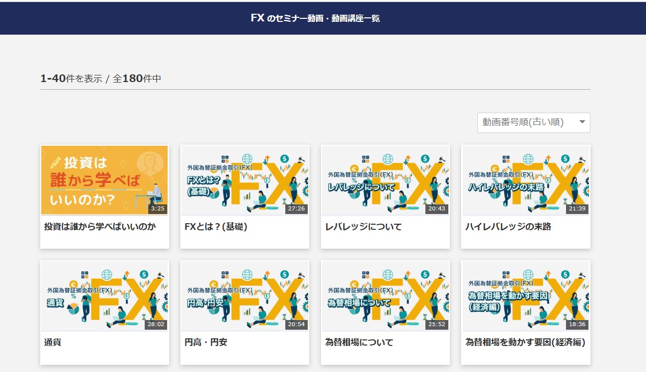The width and height of the screenshot is (646, 372).
Task: Click the dropdown arrow of the sort selector
Action: tap(582, 122)
